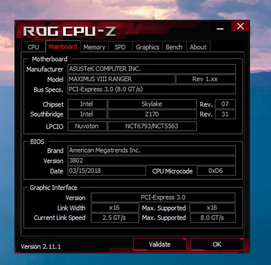Viewport: 271px width, 265px height.
Task: Click the Southbridge revision 31 field
Action: pyautogui.click(x=225, y=114)
